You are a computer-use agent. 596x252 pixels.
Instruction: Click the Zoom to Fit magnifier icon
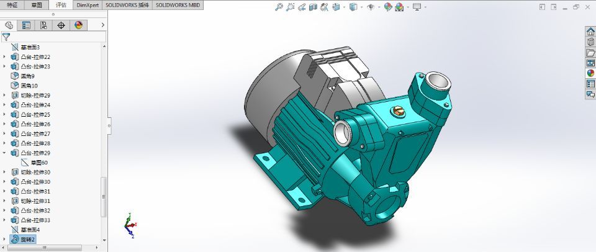279,7
